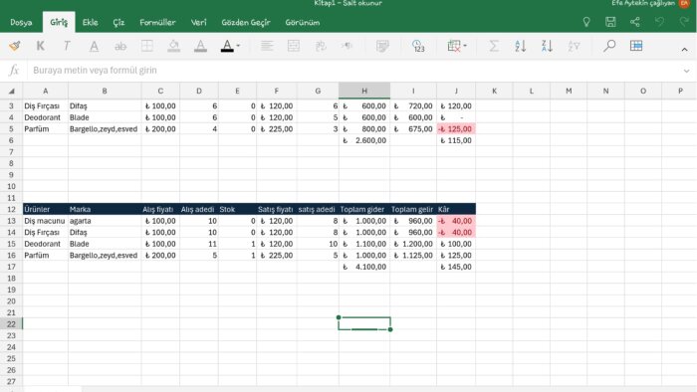The image size is (697, 392).
Task: Sort ascending A to Z
Action: click(521, 46)
